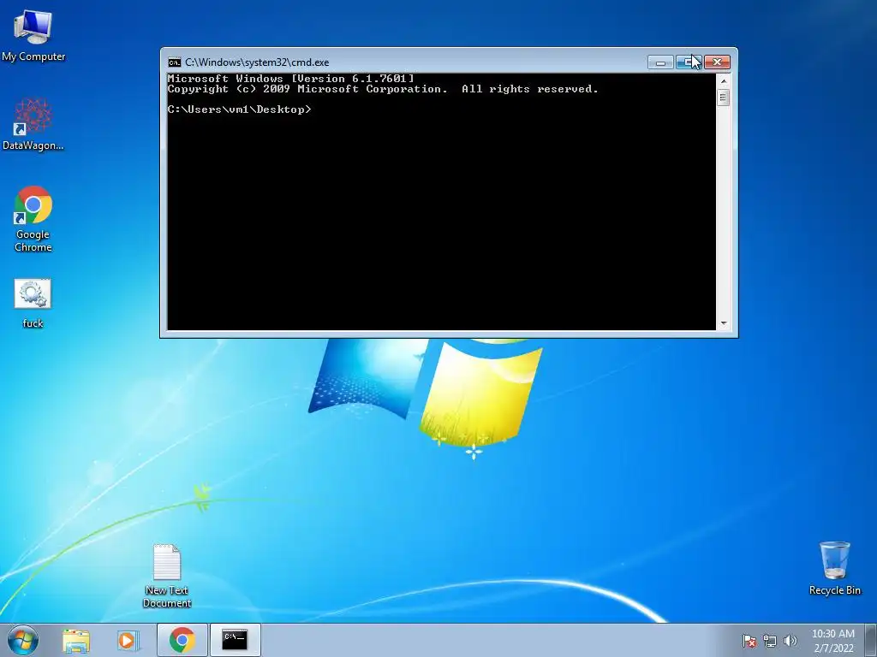
Task: Close the cmd.exe window
Action: click(x=717, y=62)
